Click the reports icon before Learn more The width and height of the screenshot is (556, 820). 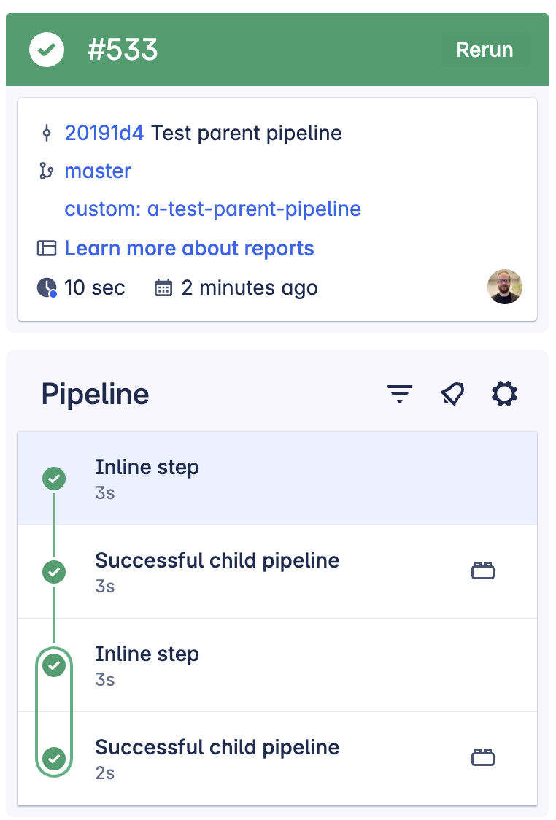click(x=47, y=248)
